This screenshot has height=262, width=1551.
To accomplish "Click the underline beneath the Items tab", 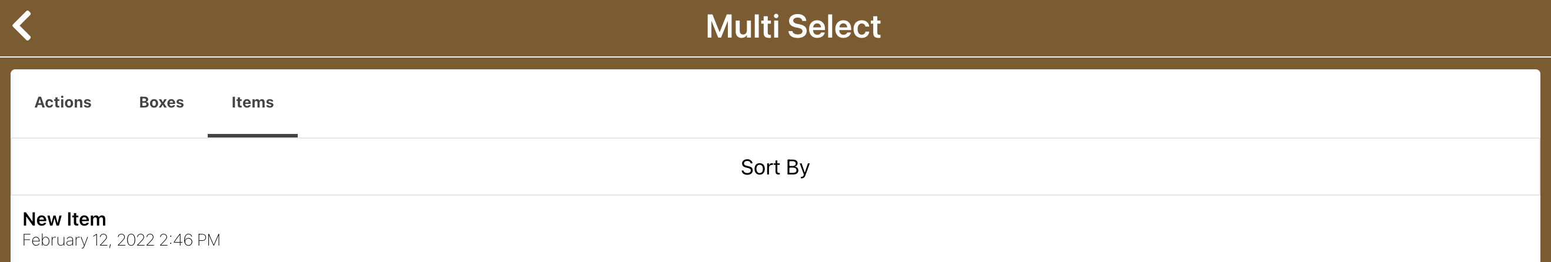I will [x=252, y=136].
